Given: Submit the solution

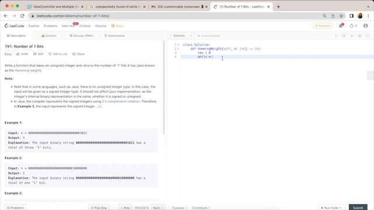Looking at the screenshot, I should [358, 208].
